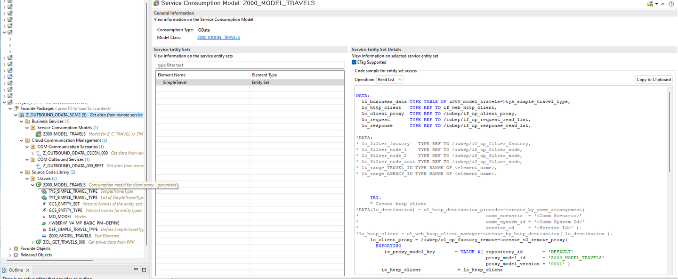Collapse the Source Code Library folder
Image resolution: width=678 pixels, height=279 pixels.
point(22,172)
